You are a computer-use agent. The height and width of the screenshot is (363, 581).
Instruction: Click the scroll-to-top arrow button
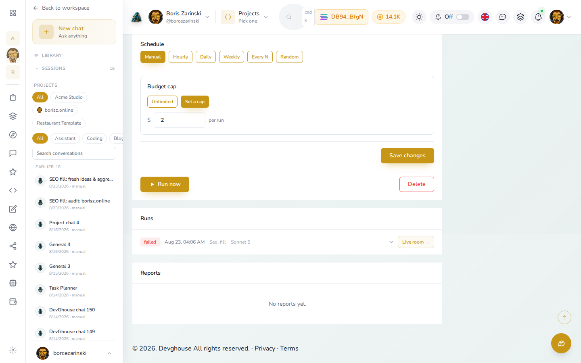(564, 317)
